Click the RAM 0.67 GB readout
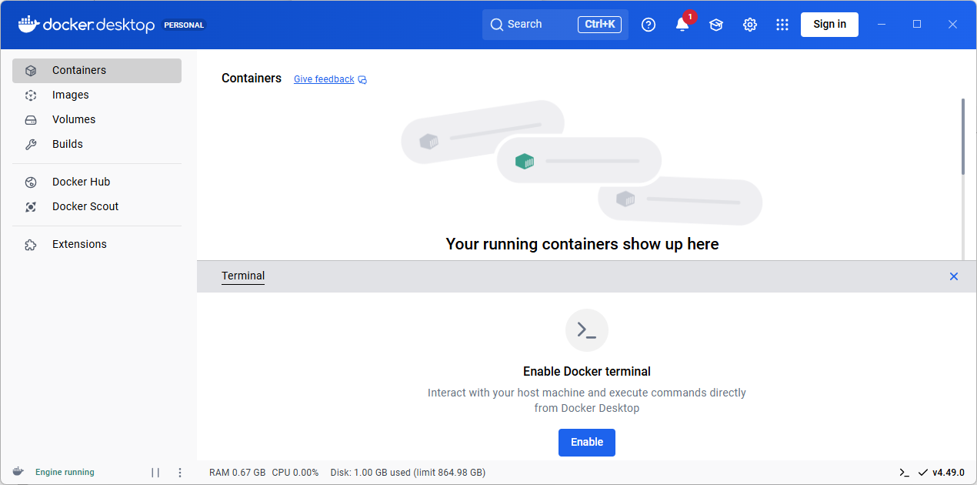Screen dimensions: 977x485 [237, 473]
